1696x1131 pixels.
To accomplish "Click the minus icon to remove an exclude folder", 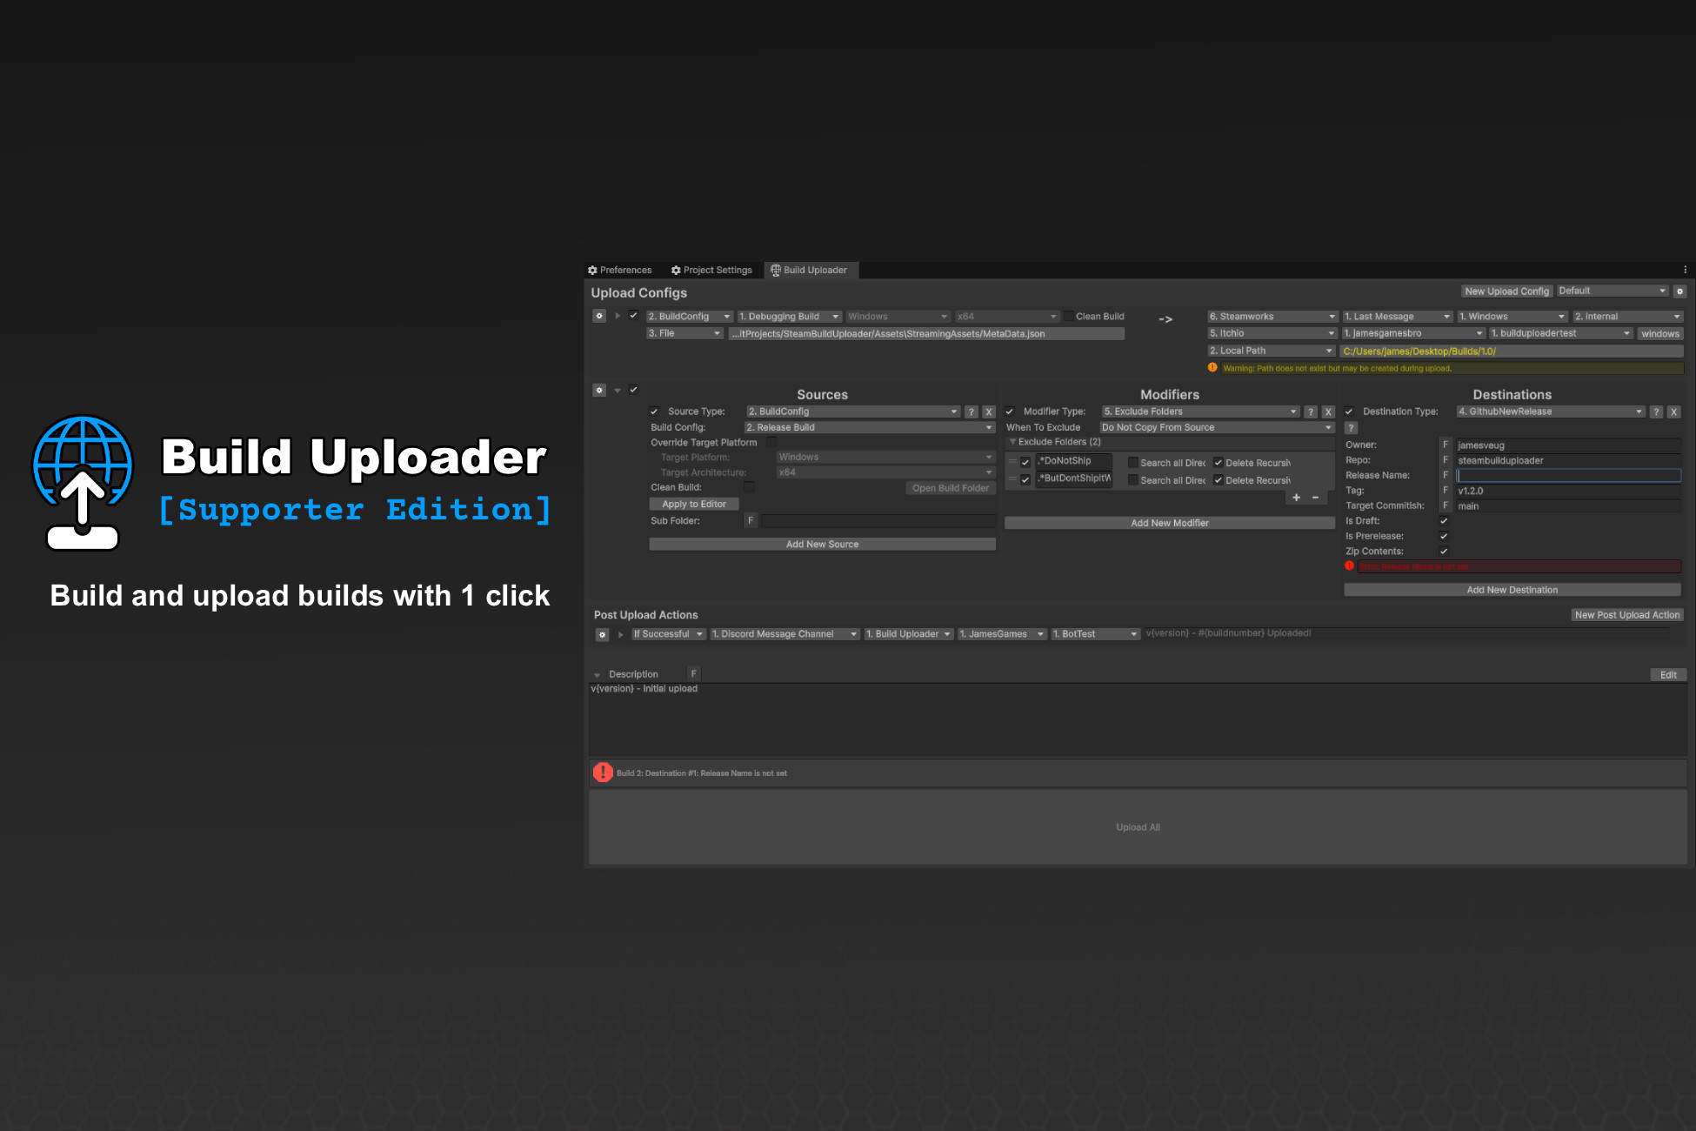I will click(1315, 497).
